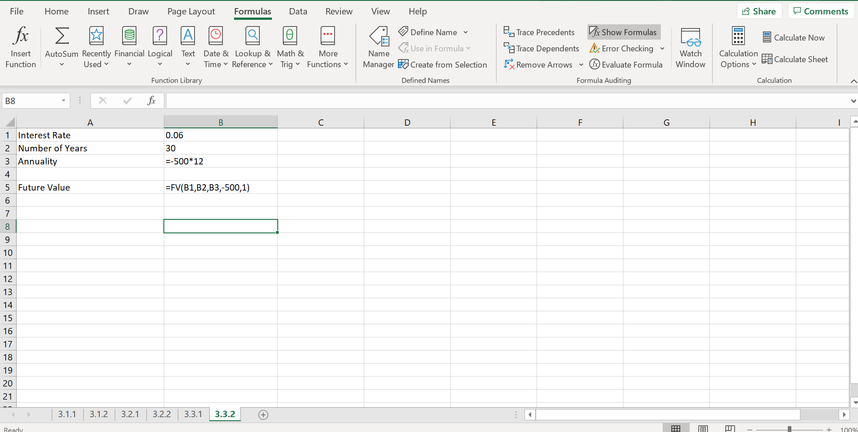The width and height of the screenshot is (858, 432).
Task: Expand the Error Checking dropdown arrow
Action: click(662, 48)
